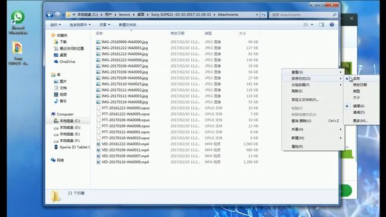The width and height of the screenshot is (386, 217).
Task: Open the Explorer help question-mark icon
Action: [x=332, y=25]
